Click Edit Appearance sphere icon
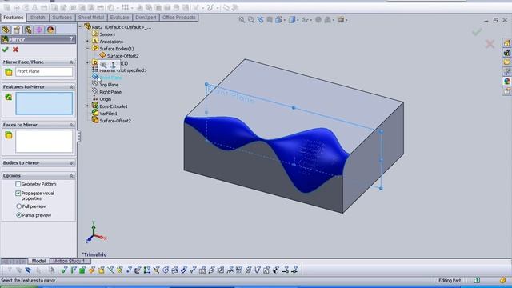The image size is (512, 288). 318,19
